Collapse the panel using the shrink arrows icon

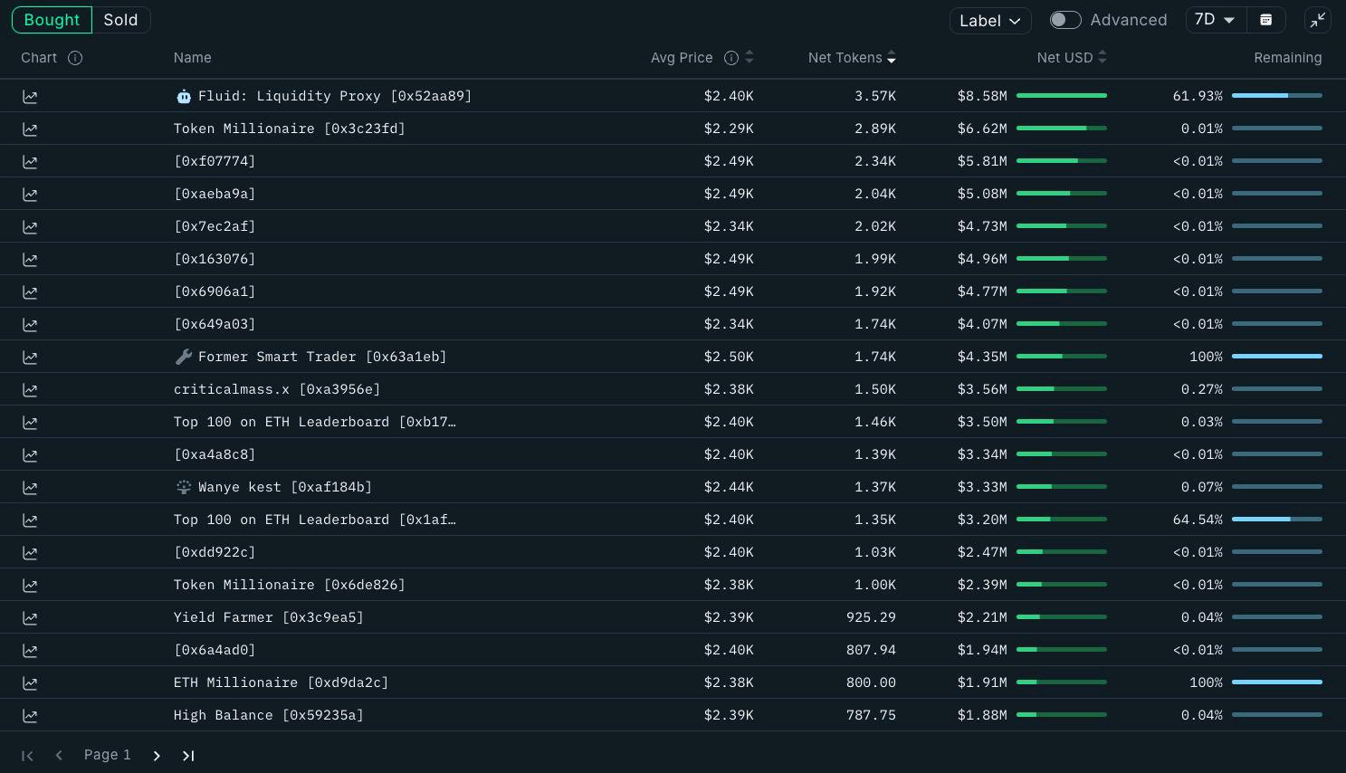click(x=1318, y=20)
